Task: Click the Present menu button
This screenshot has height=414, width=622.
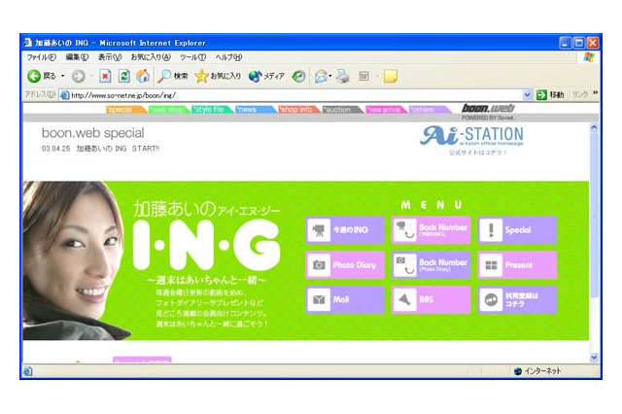Action: [517, 264]
